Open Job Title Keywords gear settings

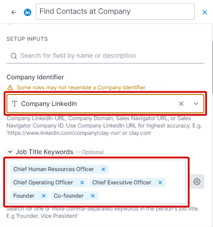coord(197,182)
